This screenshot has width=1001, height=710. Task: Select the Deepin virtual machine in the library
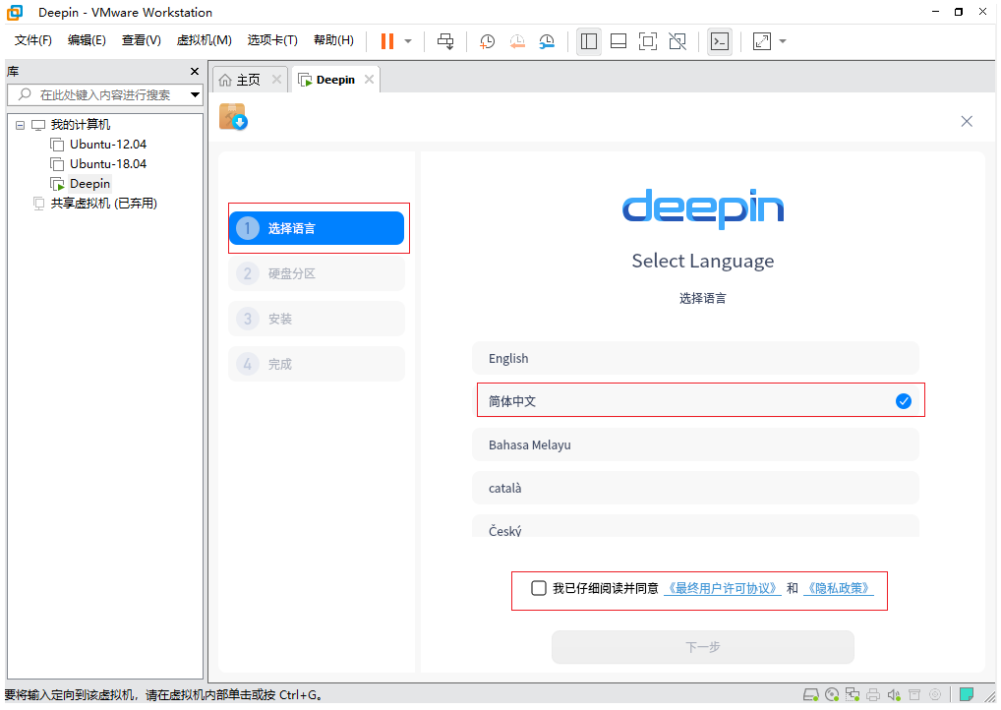point(90,184)
